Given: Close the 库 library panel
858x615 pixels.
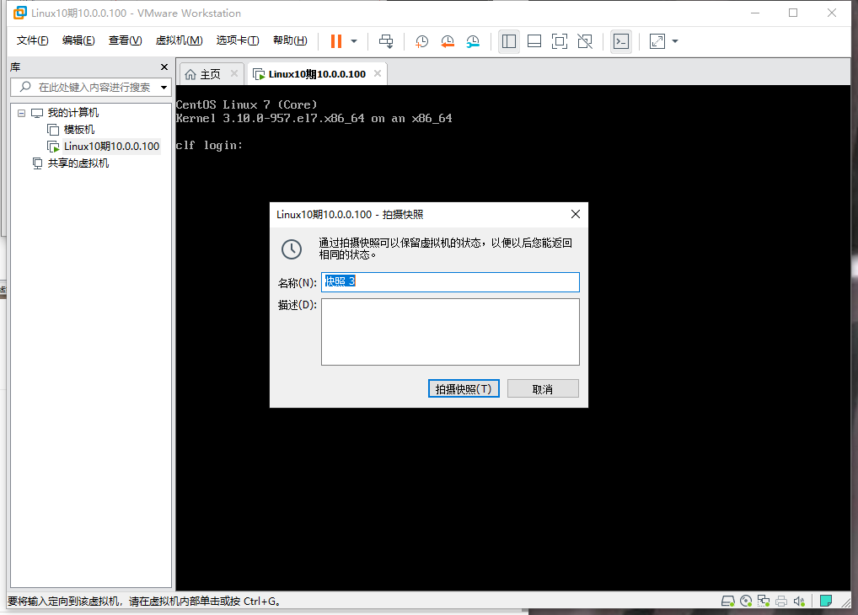Looking at the screenshot, I should coord(164,67).
